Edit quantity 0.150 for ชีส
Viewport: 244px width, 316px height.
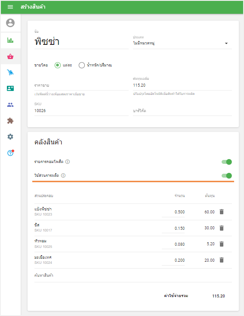173,228
